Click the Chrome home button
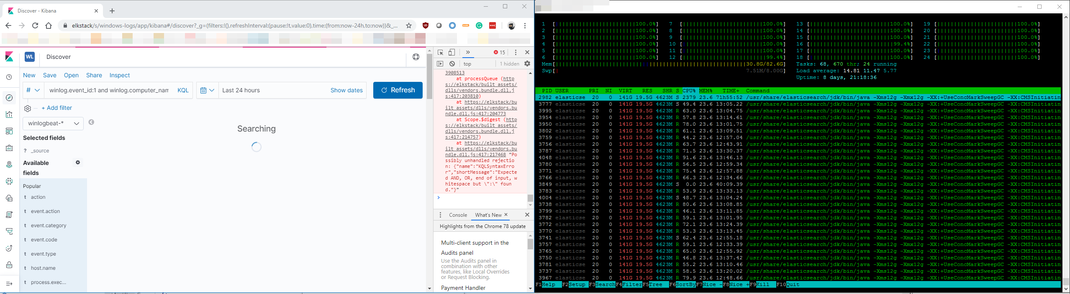Image resolution: width=1070 pixels, height=294 pixels. (49, 25)
